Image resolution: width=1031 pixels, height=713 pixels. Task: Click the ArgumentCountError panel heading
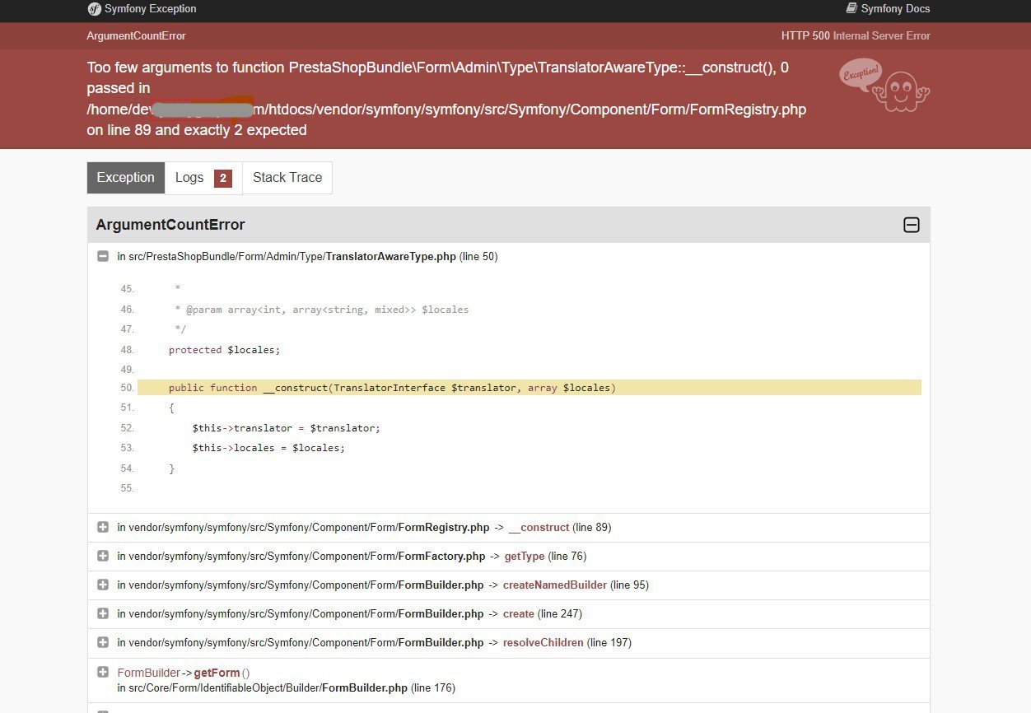tap(170, 225)
